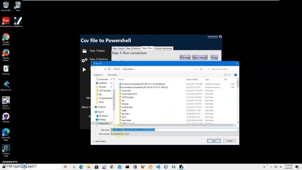Collapse the dialog with Hide Folders

coord(99,141)
